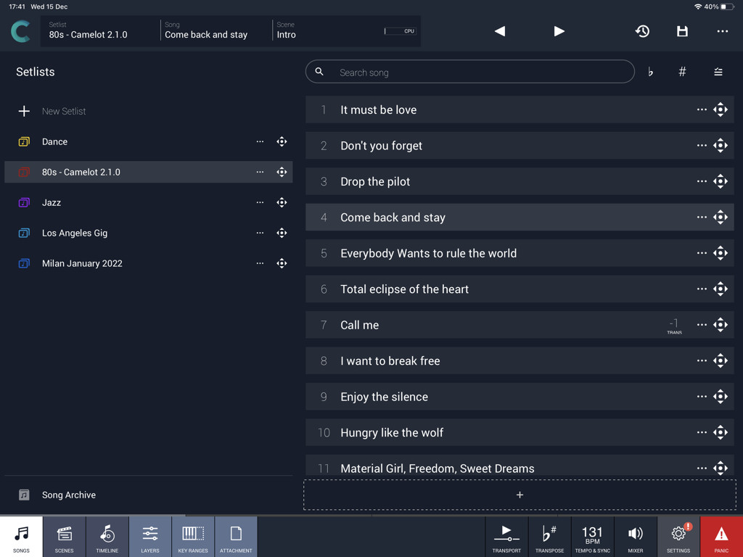743x557 pixels.
Task: Open the Attachment panel
Action: coord(236,537)
